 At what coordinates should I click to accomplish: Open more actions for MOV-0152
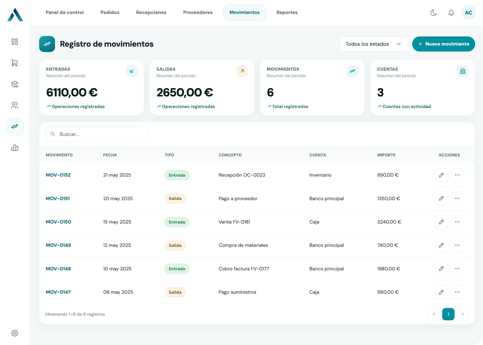click(457, 175)
